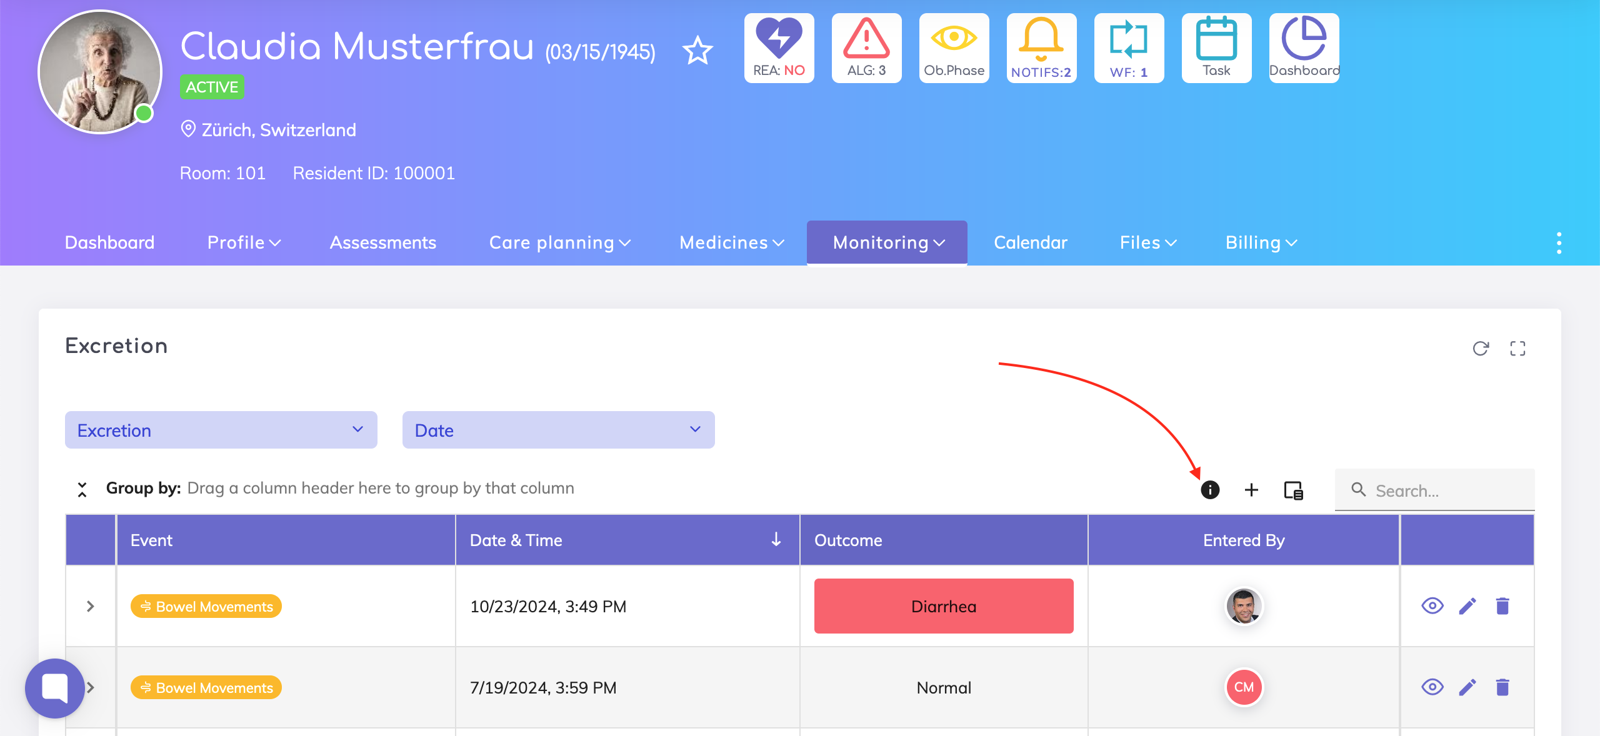
Task: Click the info icon above the table
Action: click(x=1210, y=490)
